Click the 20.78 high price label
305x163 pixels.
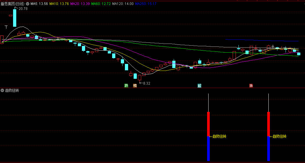(23, 8)
